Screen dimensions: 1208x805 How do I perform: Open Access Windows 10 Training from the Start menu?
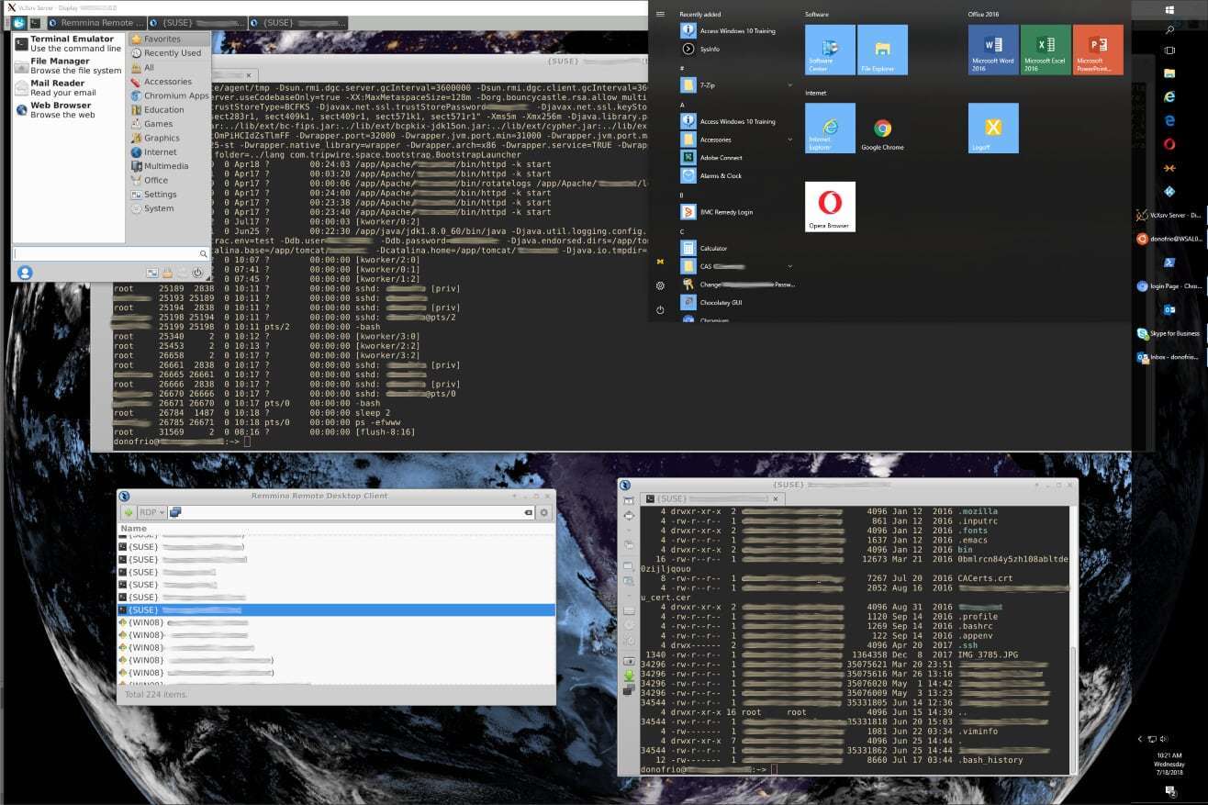point(737,30)
